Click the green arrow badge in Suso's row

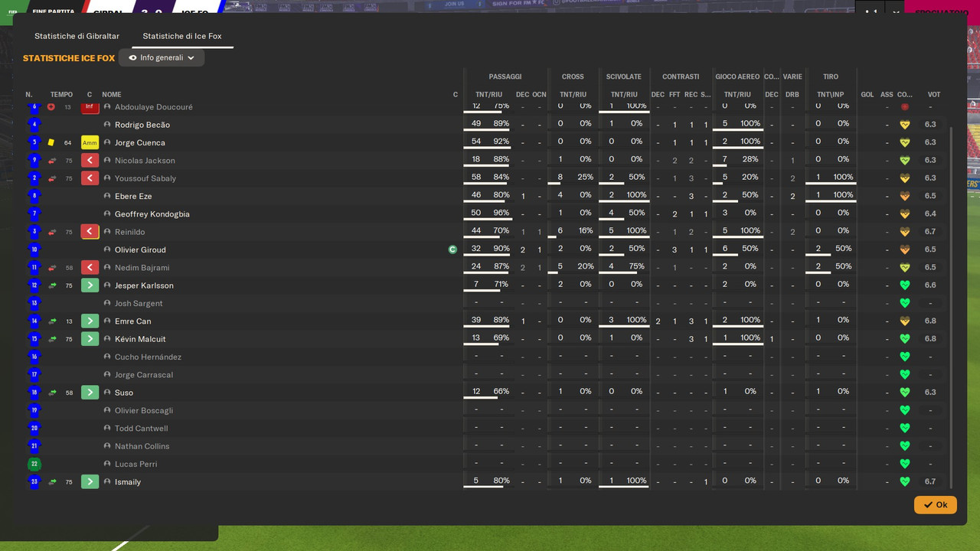tap(90, 393)
